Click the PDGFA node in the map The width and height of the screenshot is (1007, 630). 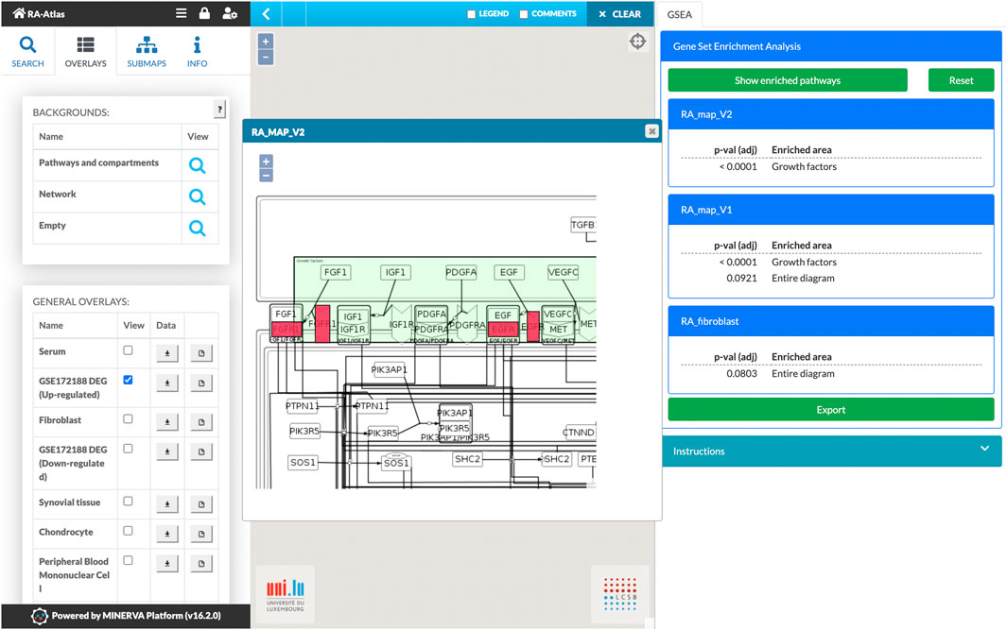(x=460, y=272)
